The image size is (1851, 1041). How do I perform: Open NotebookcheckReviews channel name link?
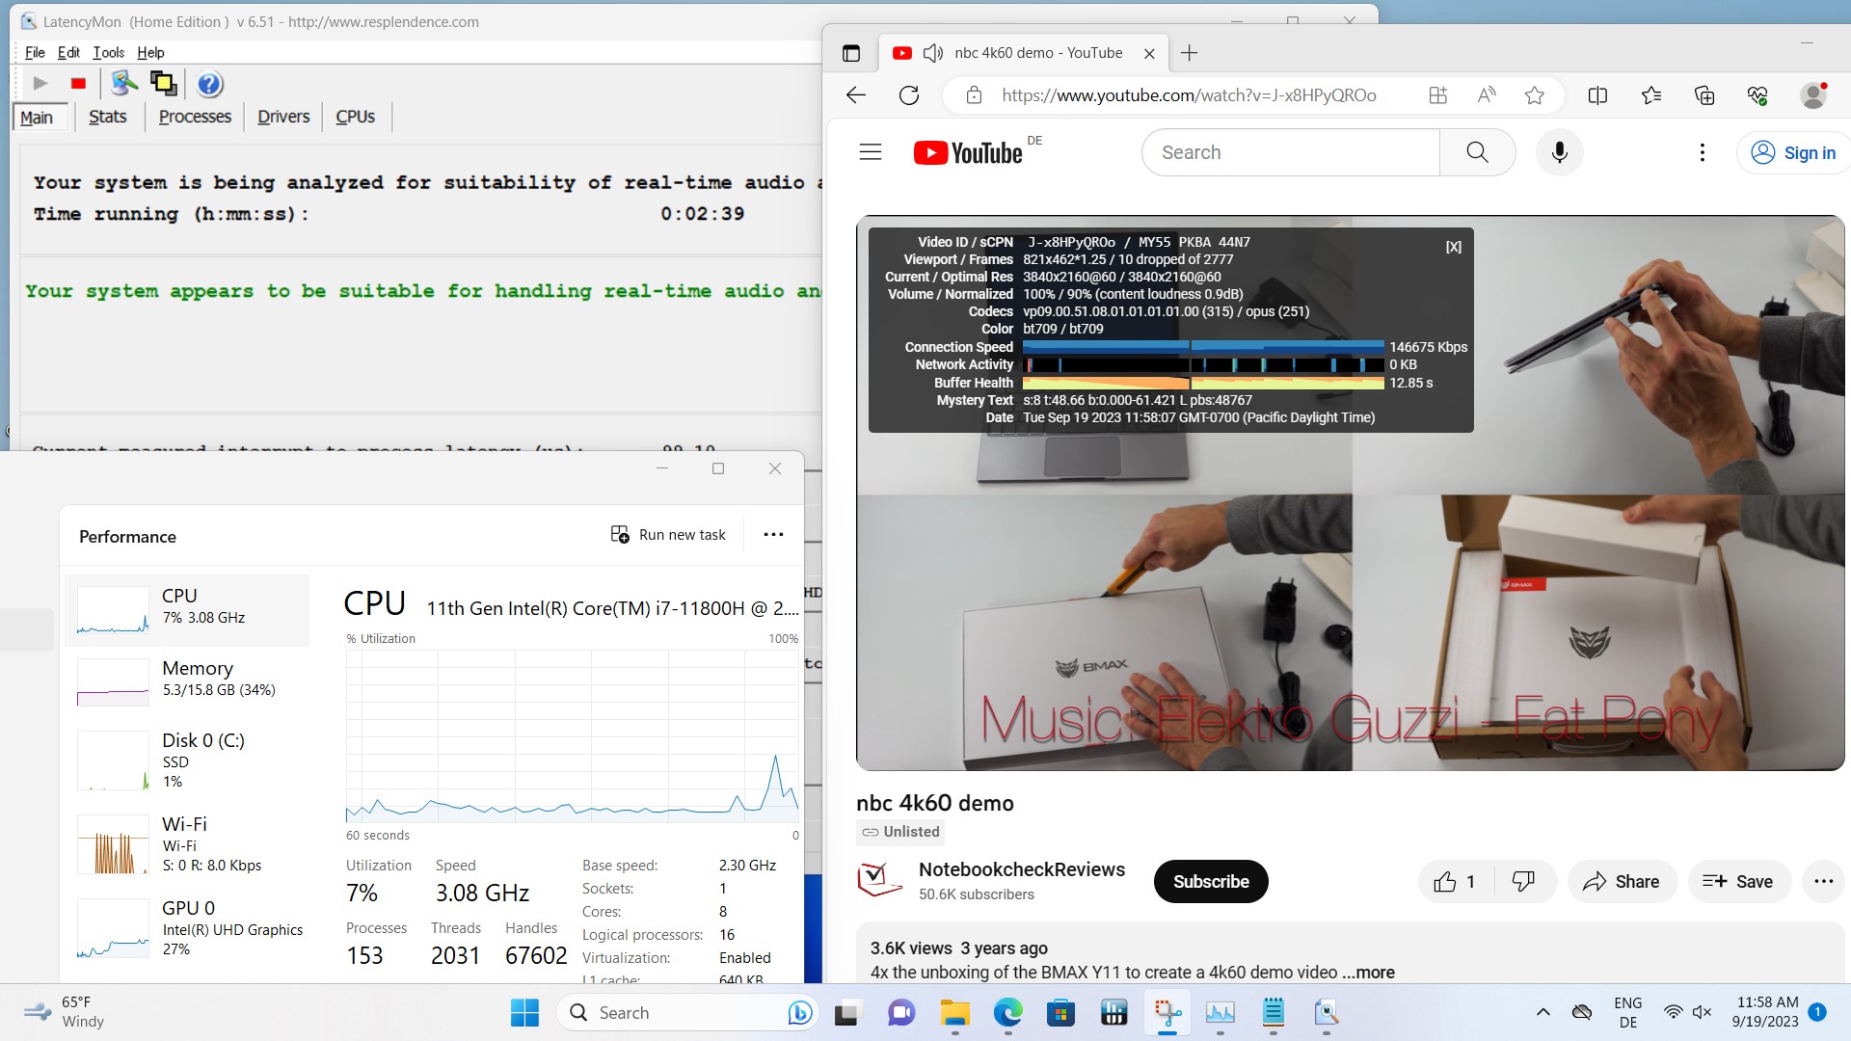coord(1022,869)
